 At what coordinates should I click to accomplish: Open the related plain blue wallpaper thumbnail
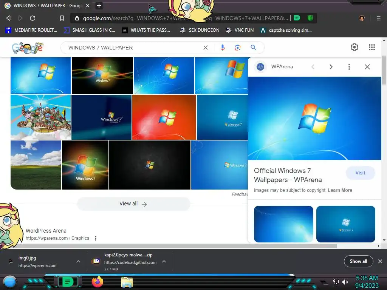coord(283,224)
